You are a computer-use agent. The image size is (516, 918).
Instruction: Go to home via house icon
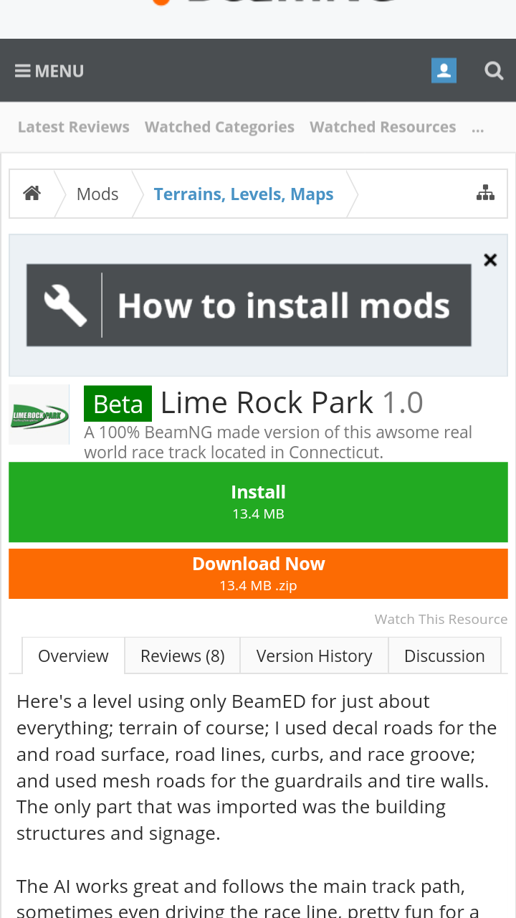coord(32,194)
